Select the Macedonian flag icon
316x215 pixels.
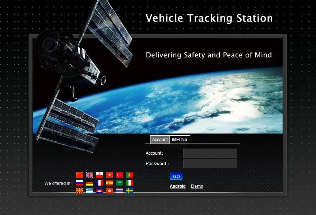pos(79,191)
